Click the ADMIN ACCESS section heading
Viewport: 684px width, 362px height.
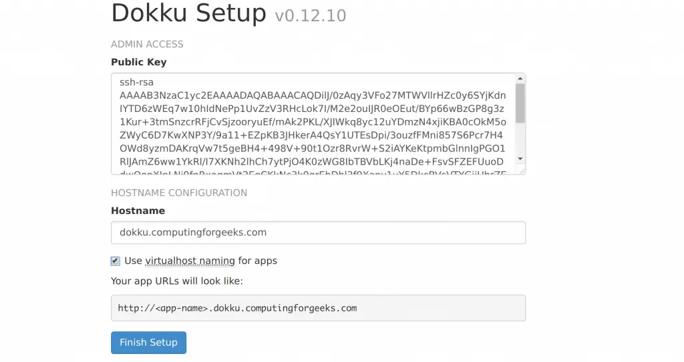pyautogui.click(x=147, y=45)
